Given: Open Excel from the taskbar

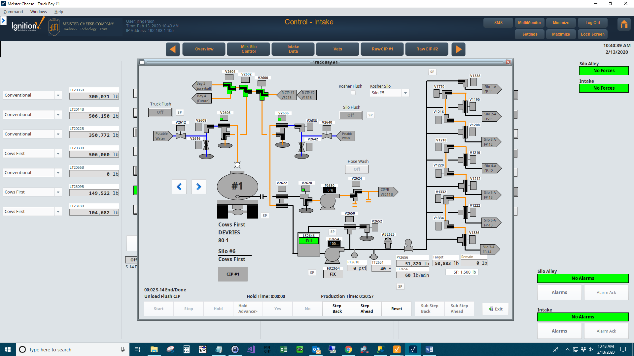Looking at the screenshot, I should [284, 349].
